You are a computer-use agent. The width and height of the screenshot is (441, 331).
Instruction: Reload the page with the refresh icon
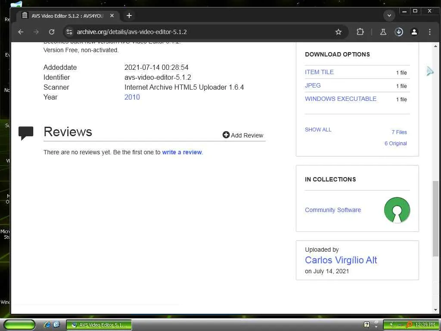tap(52, 32)
